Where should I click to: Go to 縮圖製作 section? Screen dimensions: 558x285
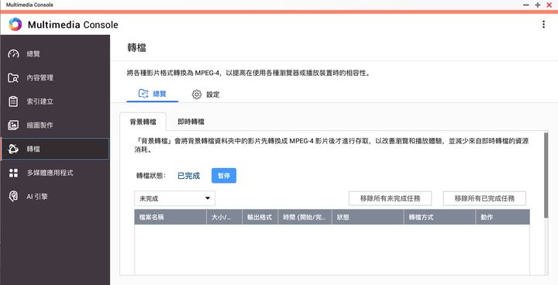55,125
